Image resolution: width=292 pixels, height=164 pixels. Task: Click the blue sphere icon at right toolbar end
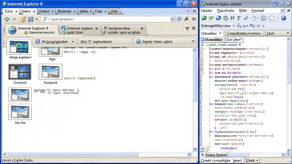pos(283,18)
